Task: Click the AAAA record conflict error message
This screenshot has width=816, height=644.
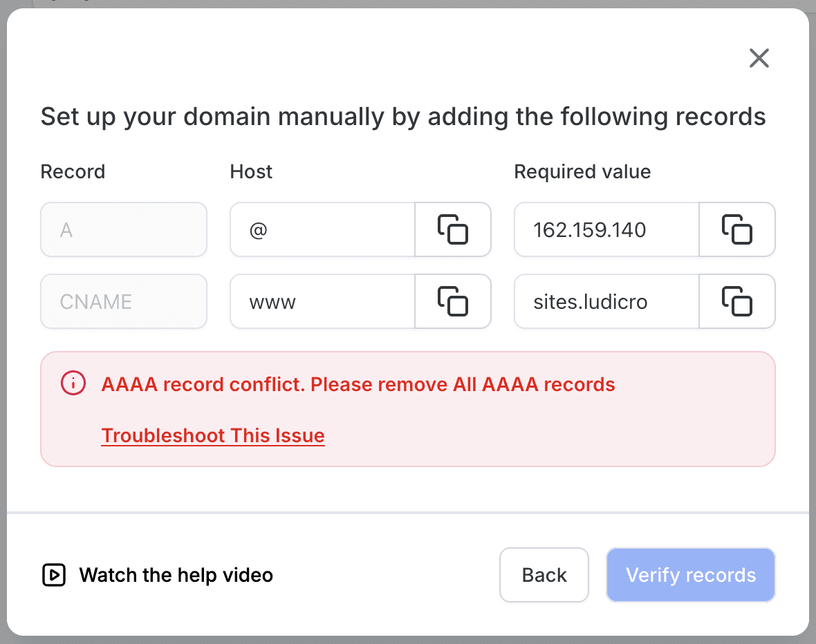Action: coord(358,384)
